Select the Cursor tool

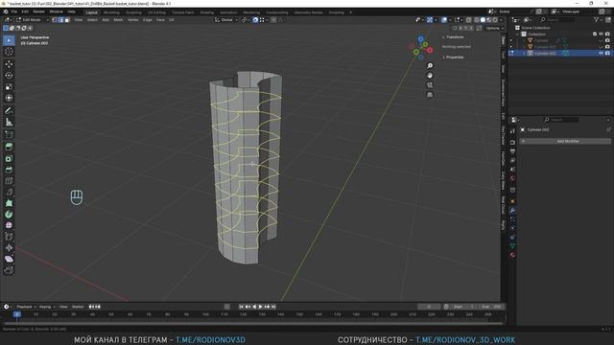point(9,52)
